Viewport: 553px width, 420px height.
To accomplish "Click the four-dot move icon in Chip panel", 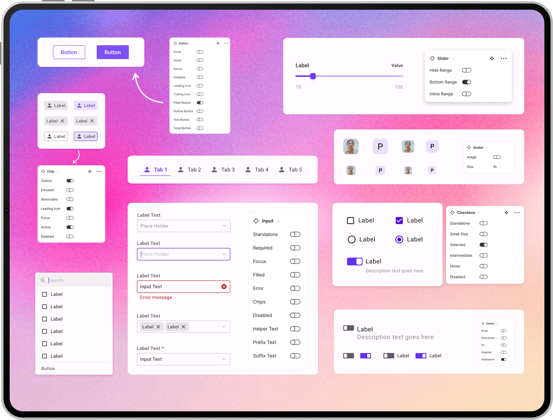I will click(x=90, y=171).
